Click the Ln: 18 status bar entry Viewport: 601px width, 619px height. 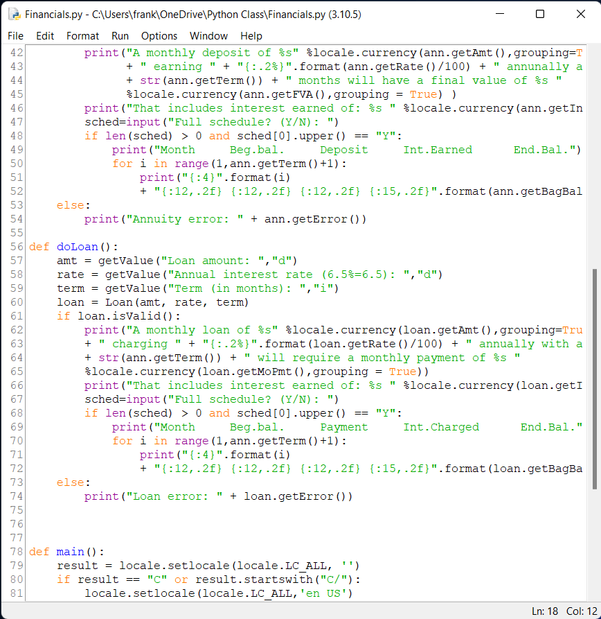pos(545,611)
